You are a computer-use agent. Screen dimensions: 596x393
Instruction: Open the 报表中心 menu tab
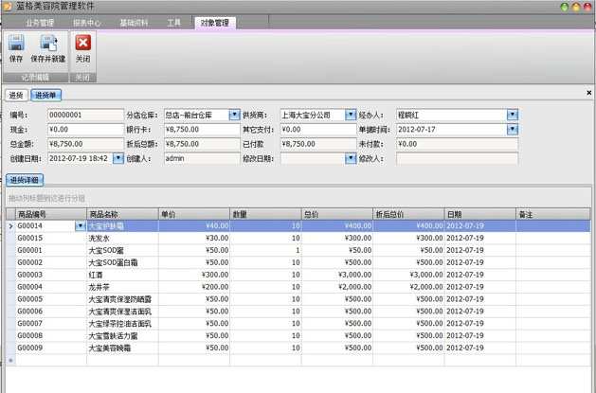pyautogui.click(x=86, y=23)
